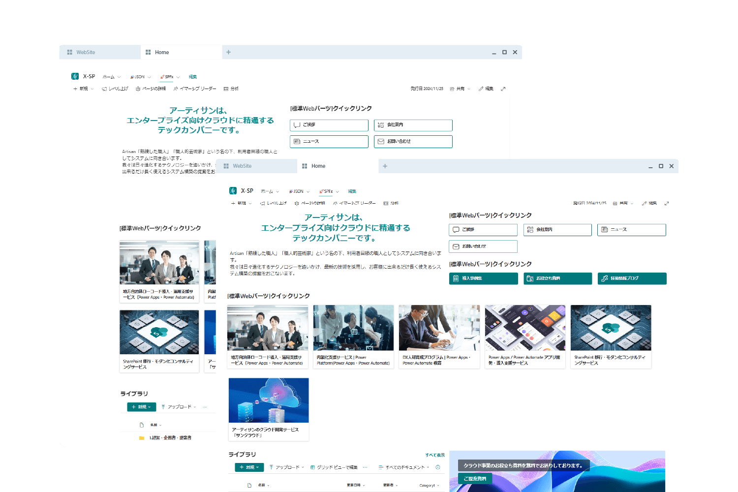Screen dimensions: 738x492
Task: Click the 編集 navigation link in the back window
Action: (193, 77)
